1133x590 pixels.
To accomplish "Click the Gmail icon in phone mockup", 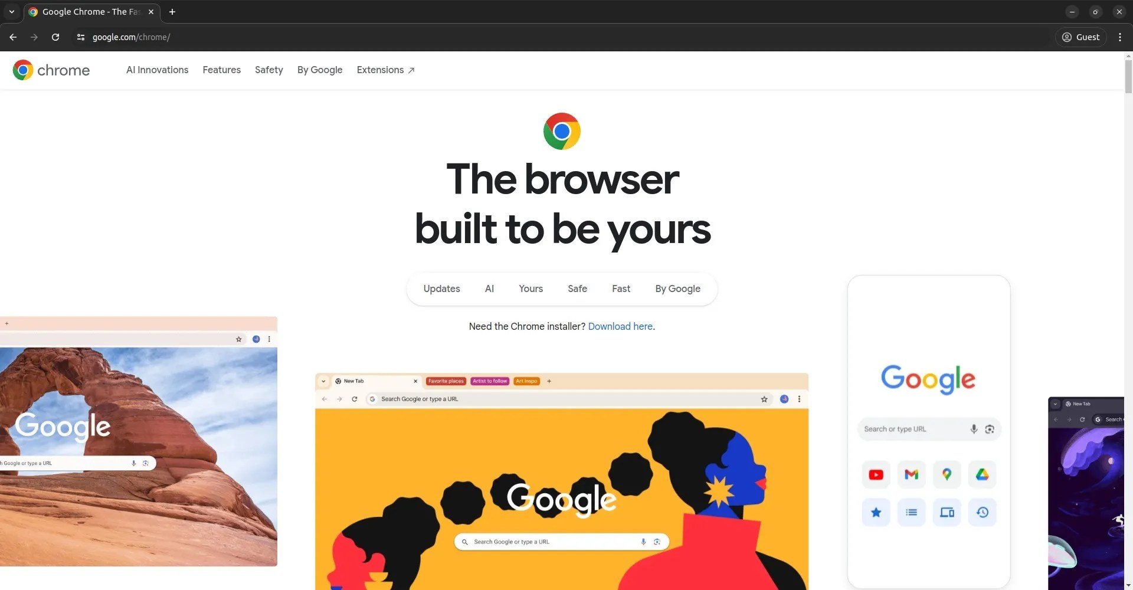I will click(912, 475).
